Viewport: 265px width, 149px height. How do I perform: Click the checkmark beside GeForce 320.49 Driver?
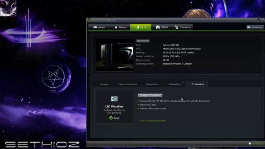coord(138,108)
